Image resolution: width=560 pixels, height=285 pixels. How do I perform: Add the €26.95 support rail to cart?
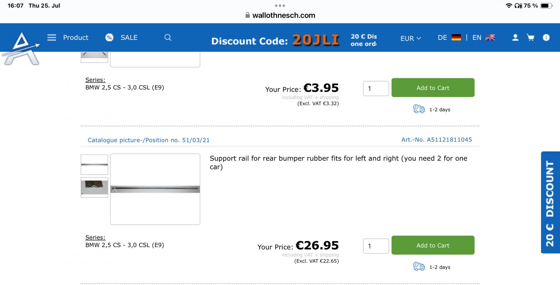coord(433,245)
